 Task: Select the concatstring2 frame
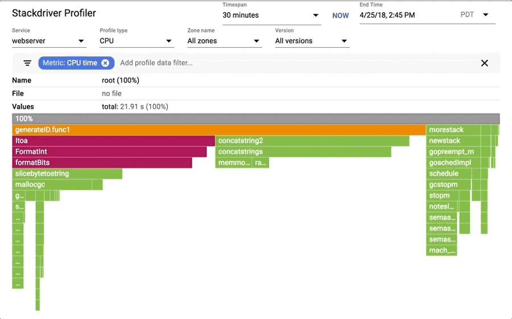(x=312, y=141)
